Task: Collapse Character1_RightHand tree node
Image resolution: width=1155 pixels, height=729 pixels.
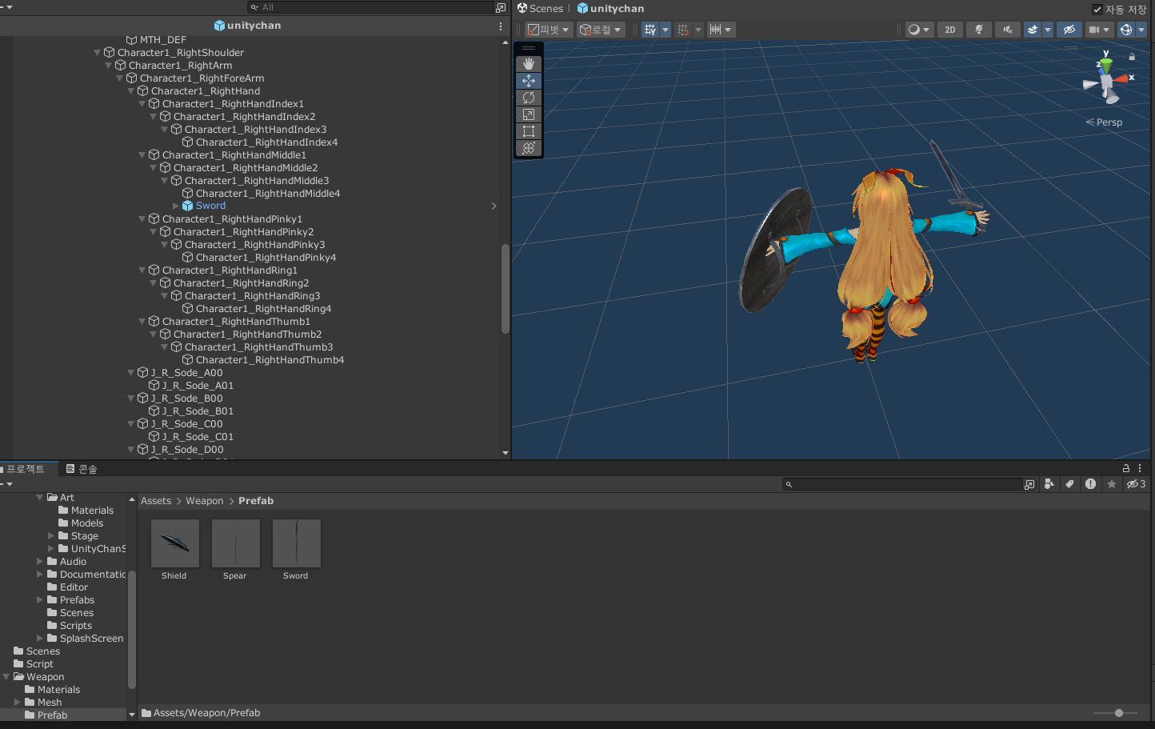Action: click(x=131, y=91)
